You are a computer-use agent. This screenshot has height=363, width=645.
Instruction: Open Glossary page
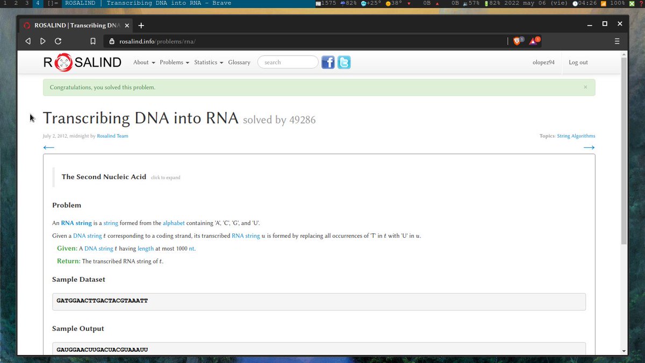(x=239, y=62)
